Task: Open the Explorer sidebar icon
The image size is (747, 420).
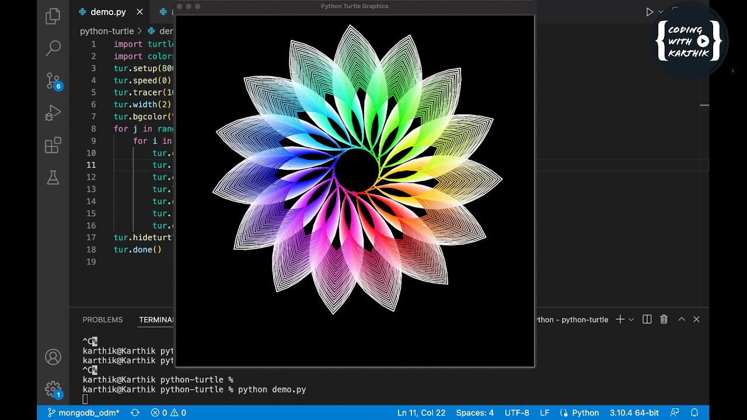Action: coord(53,16)
